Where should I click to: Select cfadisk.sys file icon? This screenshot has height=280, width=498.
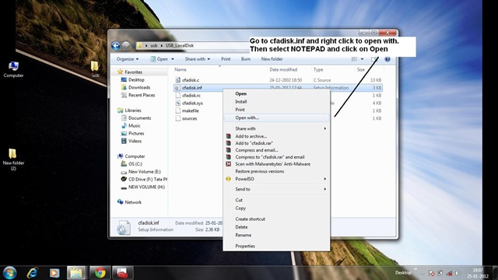coord(178,103)
